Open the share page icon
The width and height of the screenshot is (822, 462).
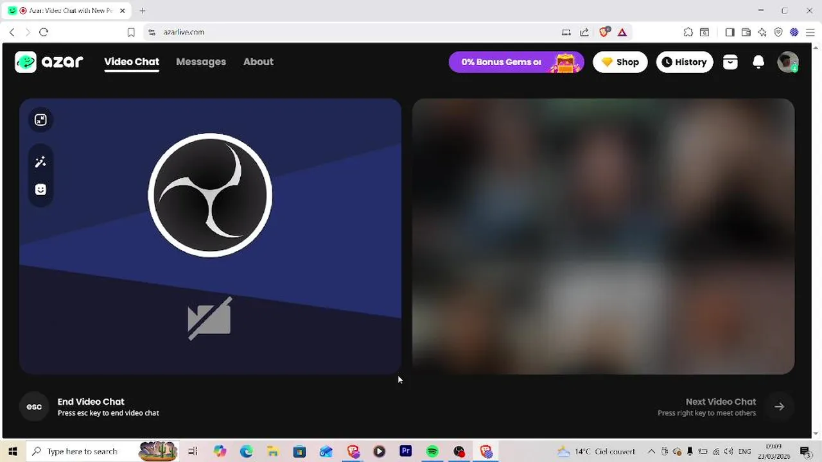pyautogui.click(x=584, y=32)
